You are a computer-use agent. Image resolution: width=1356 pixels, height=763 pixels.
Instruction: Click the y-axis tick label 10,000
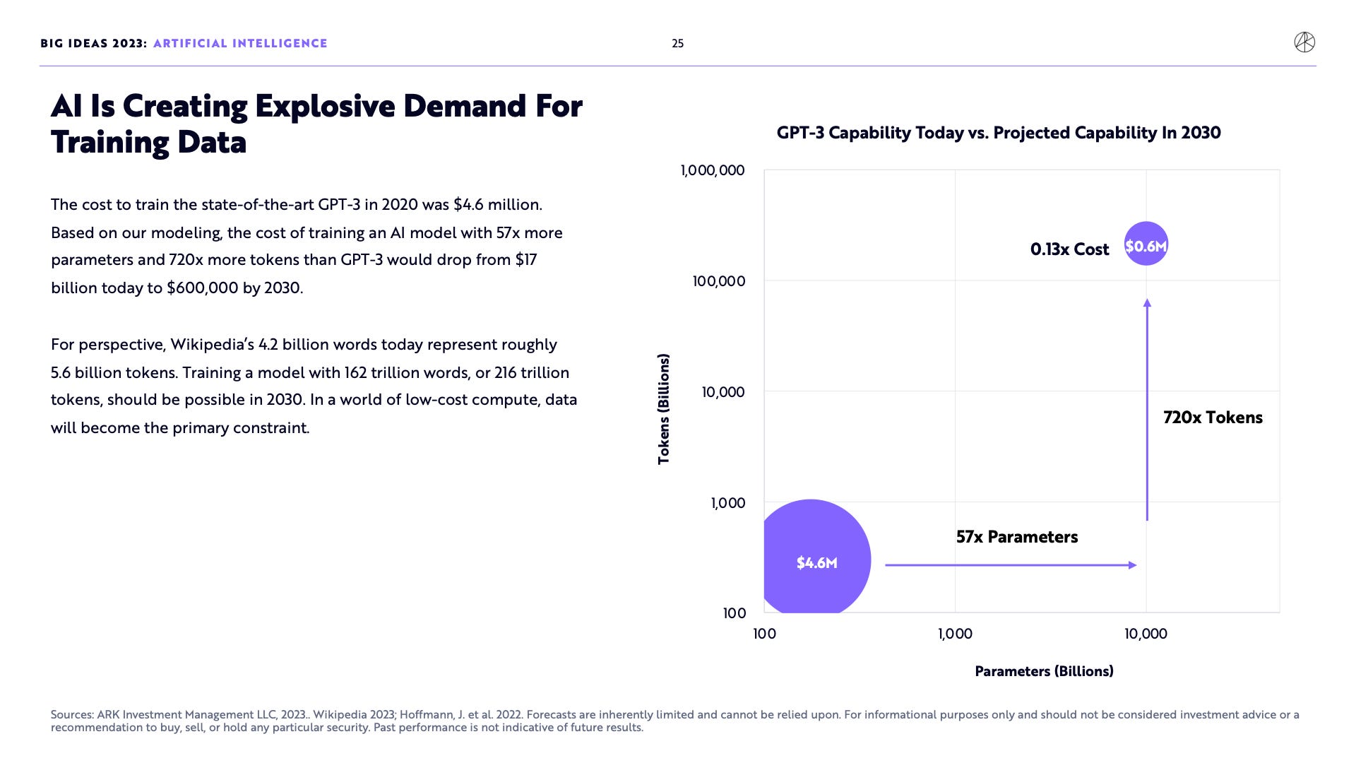723,392
